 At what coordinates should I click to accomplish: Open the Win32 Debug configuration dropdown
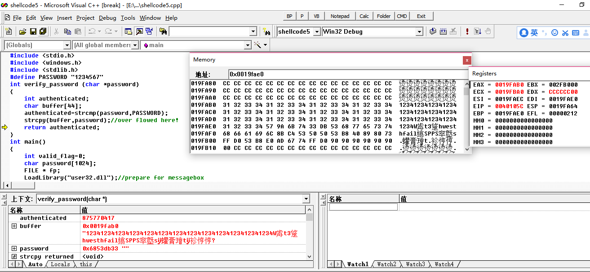click(x=419, y=31)
